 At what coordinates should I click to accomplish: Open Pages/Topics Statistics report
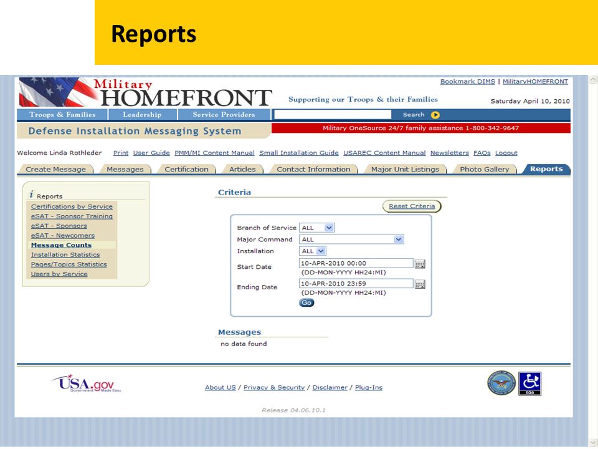click(x=69, y=264)
